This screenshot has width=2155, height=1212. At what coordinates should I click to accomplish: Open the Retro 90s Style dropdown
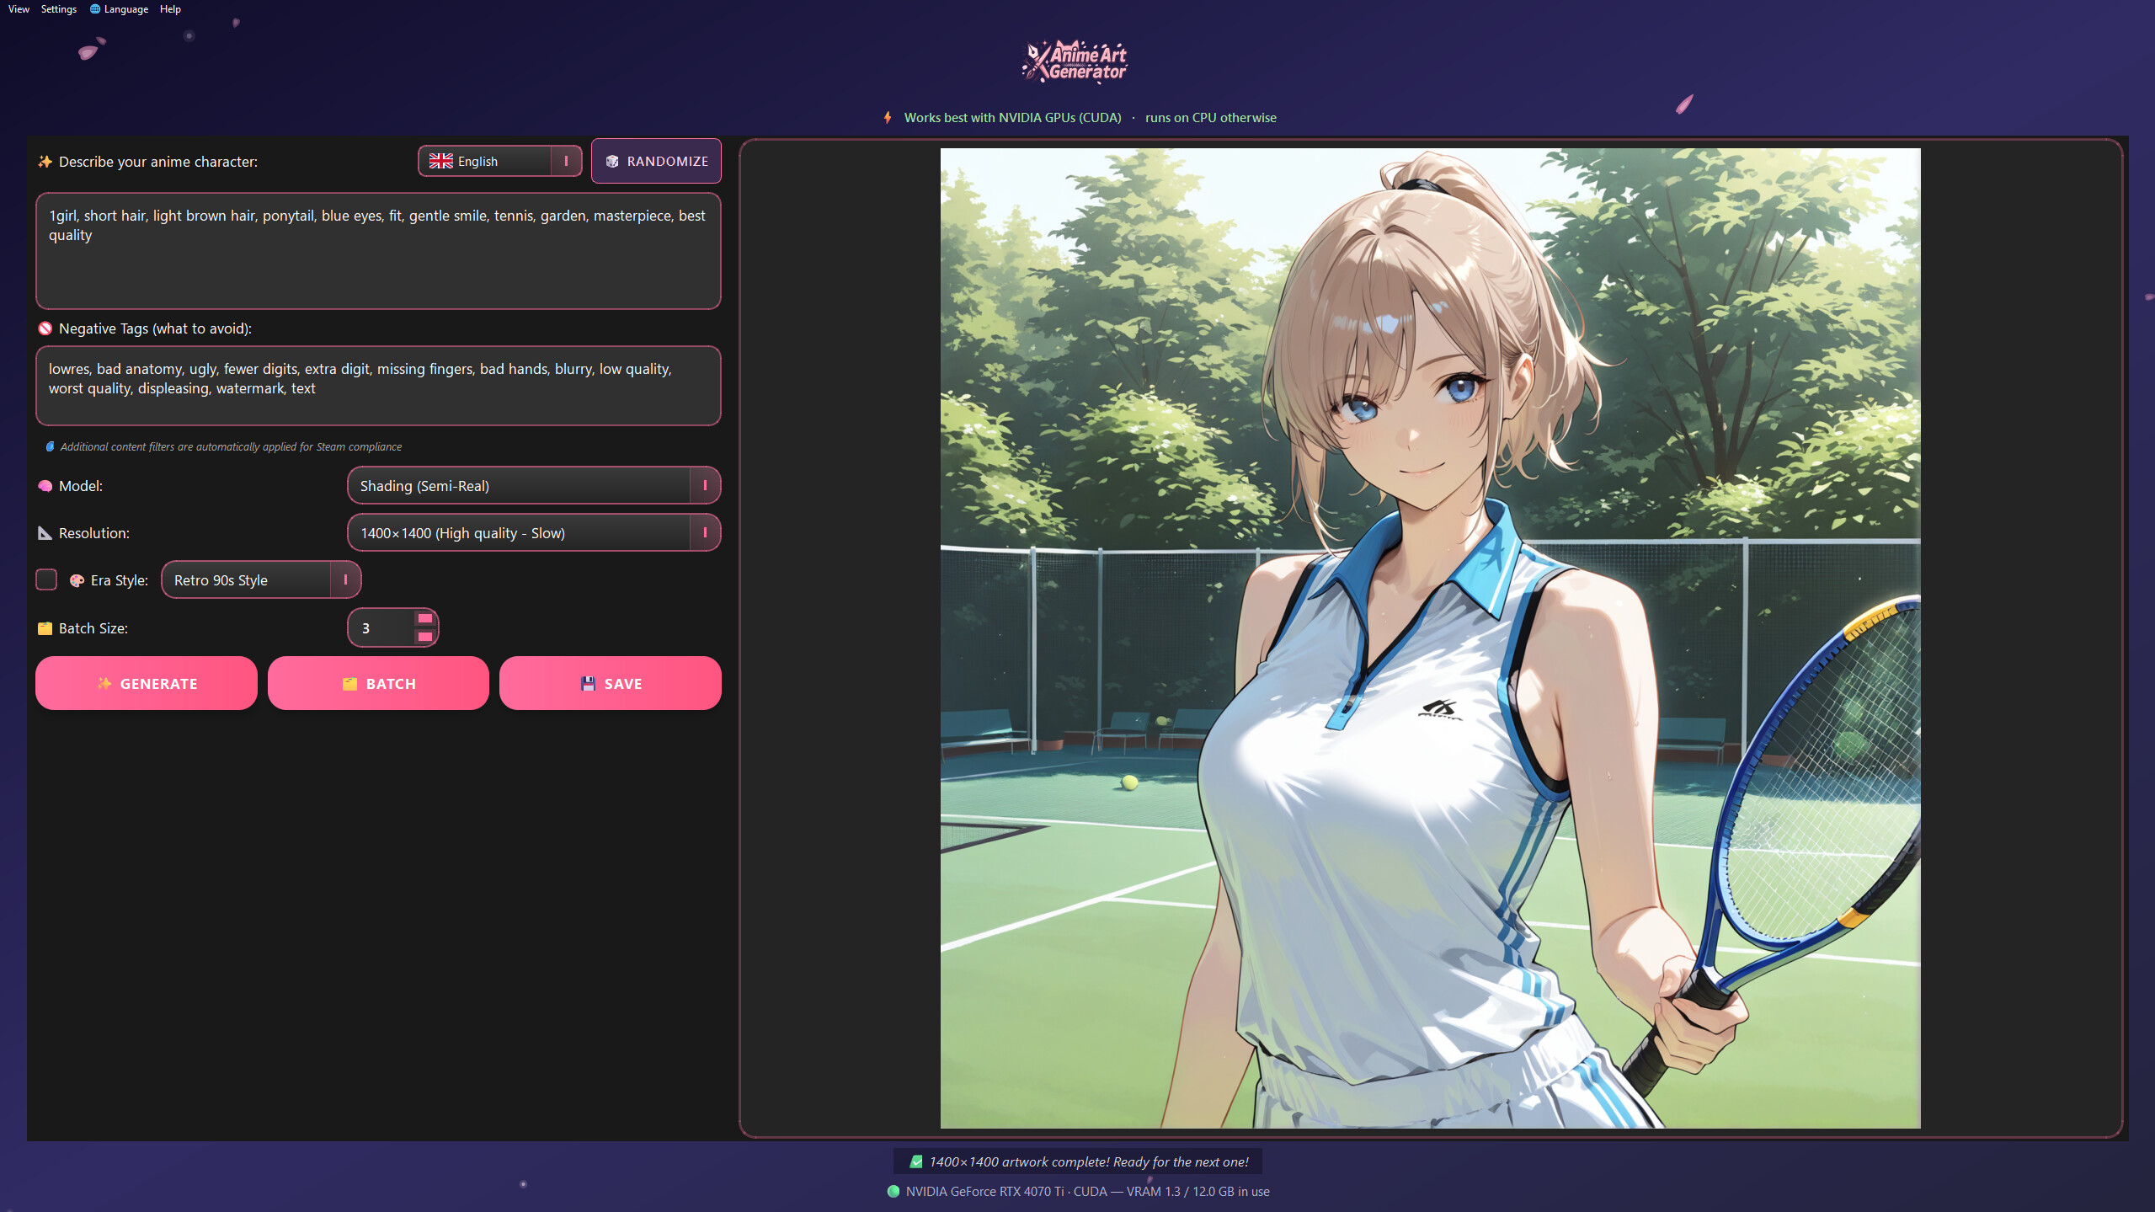click(261, 580)
